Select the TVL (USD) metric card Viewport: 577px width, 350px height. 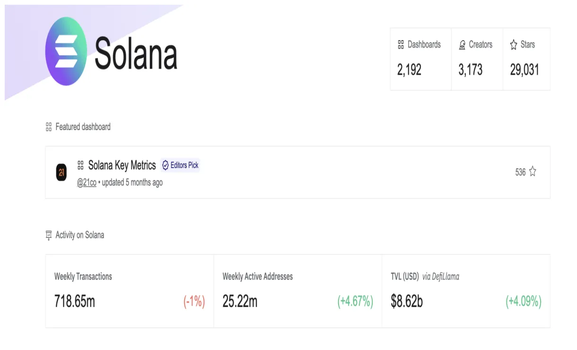click(466, 291)
